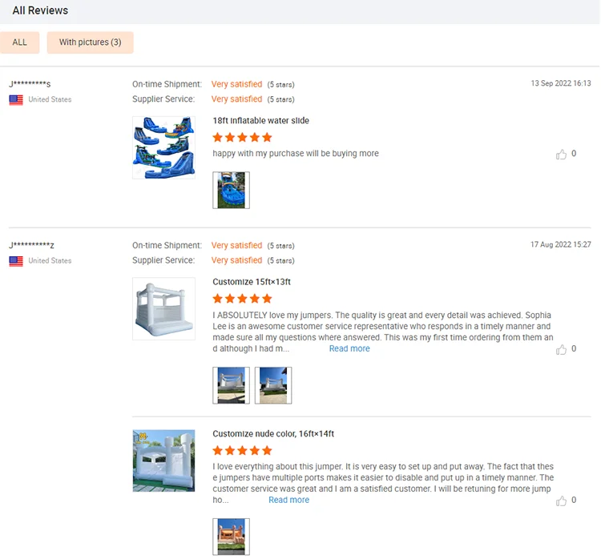The image size is (601, 559).
Task: Open the nude color 16ft×14ft product image
Action: click(163, 460)
